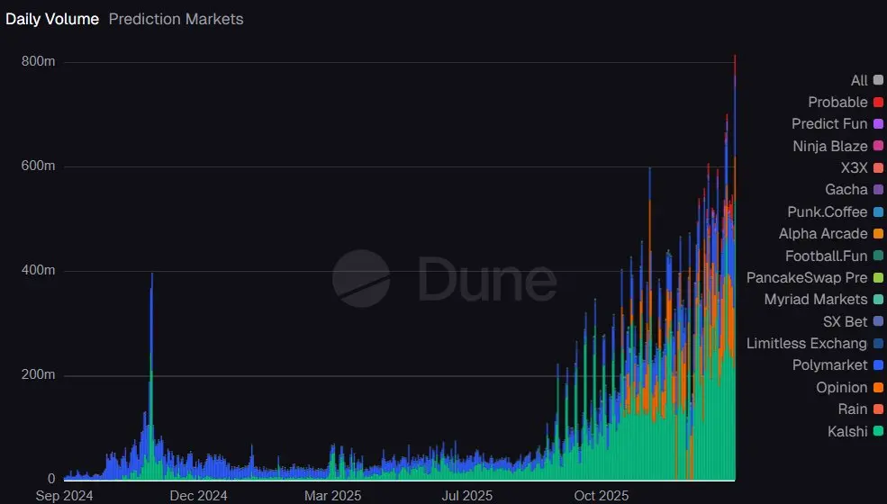Toggle the PancakeSwap Pre series label

point(807,278)
